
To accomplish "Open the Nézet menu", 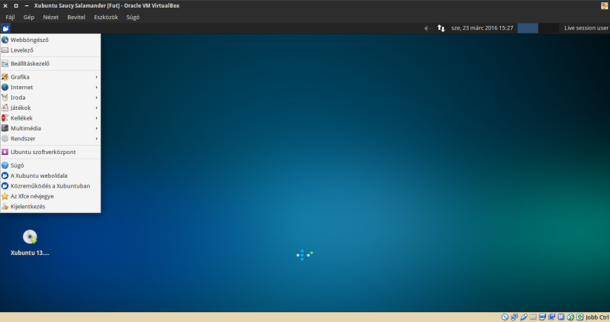I will pos(50,17).
